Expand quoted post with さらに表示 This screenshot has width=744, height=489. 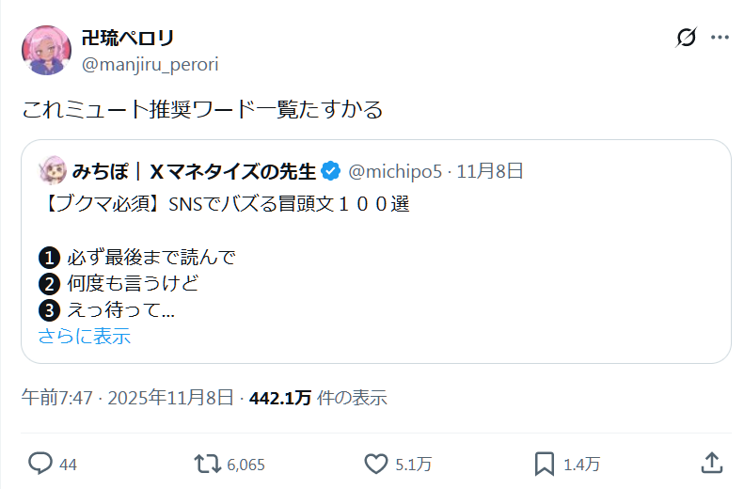click(84, 336)
